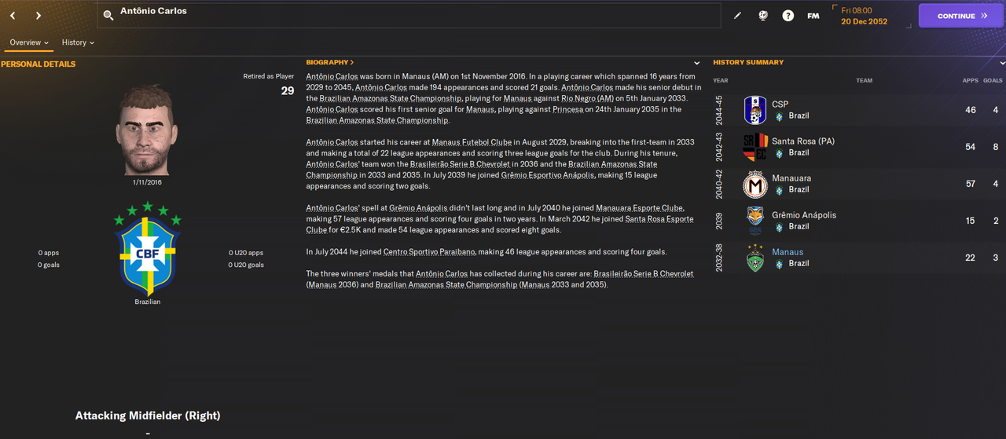The image size is (1006, 439).
Task: Click Brazil flag under Santa Rosa (PA)
Action: point(779,153)
